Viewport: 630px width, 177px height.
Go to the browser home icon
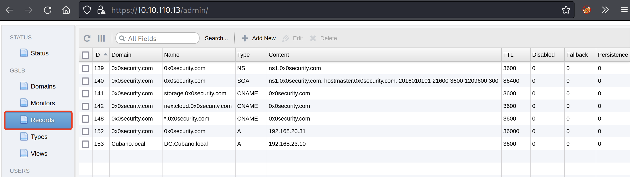66,10
